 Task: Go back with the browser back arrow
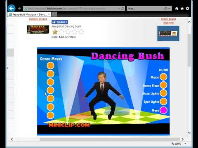12,9
